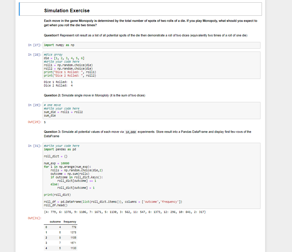Click the 'import pandas as pd' line
The height and width of the screenshot is (252, 292).
click(x=60, y=149)
